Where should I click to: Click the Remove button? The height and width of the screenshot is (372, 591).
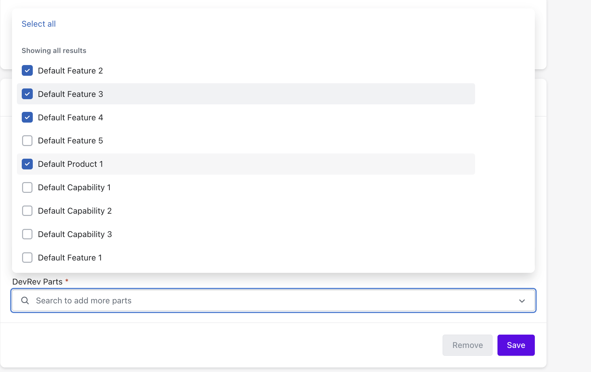pos(467,345)
